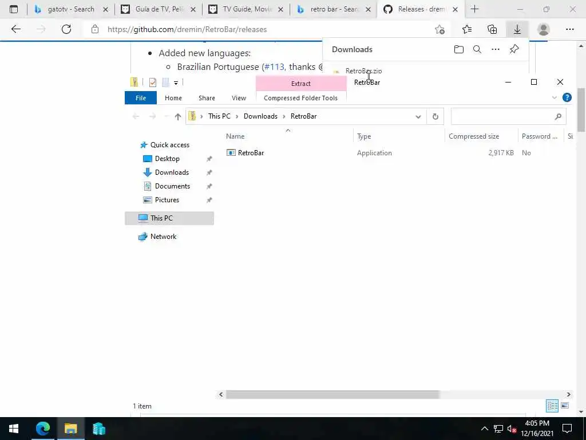Close the gatotv Search tab

point(106,10)
